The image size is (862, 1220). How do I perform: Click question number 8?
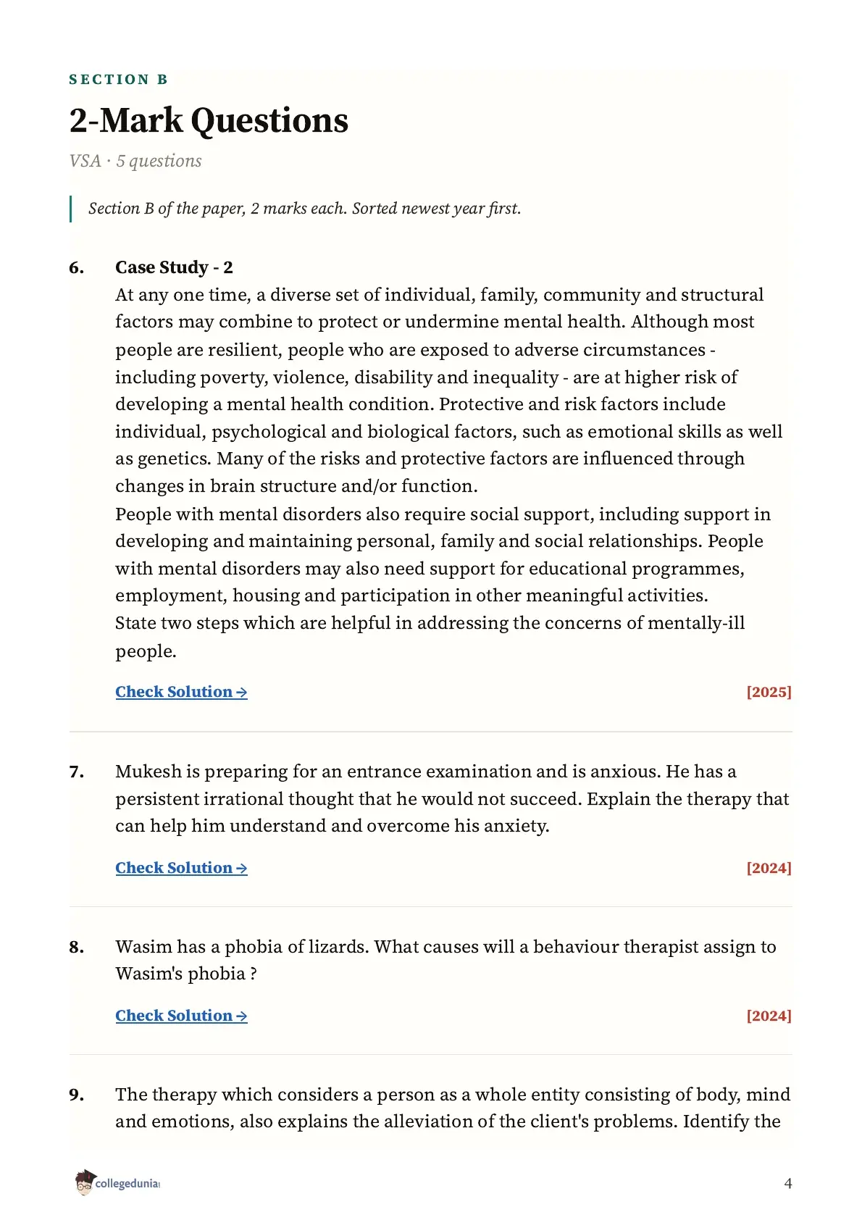(77, 947)
